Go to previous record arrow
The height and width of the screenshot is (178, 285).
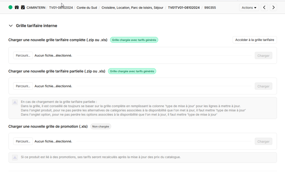264,8
